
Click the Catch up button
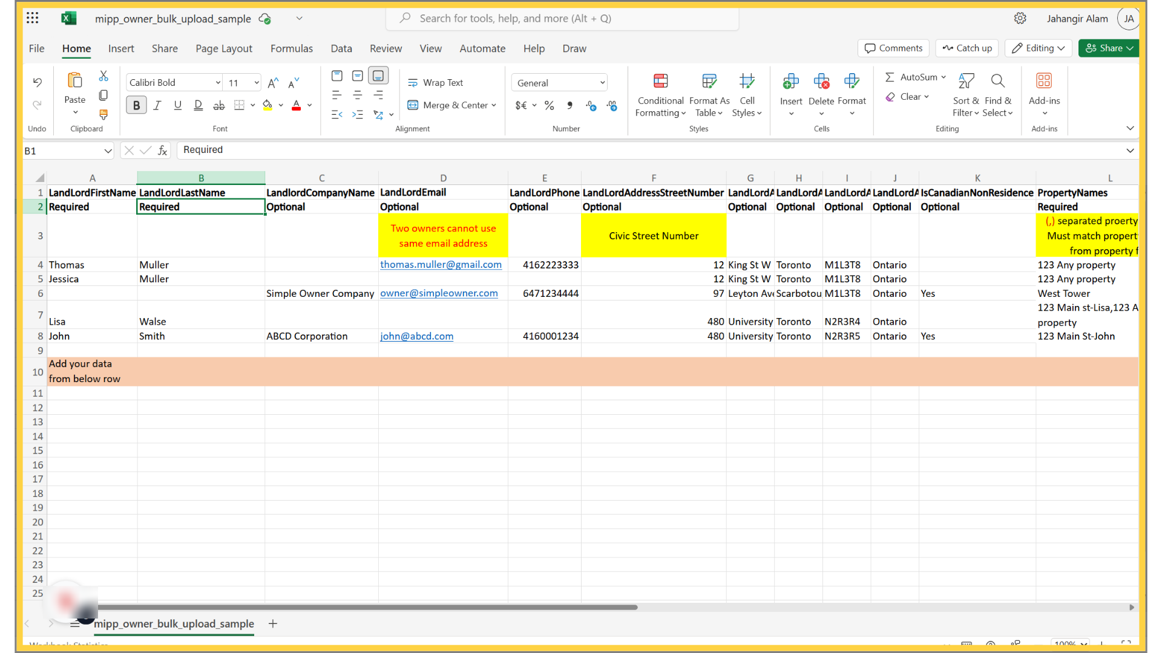click(967, 48)
